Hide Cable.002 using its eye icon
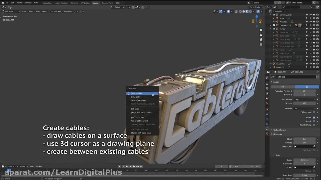The height and width of the screenshot is (180, 321). click(x=310, y=64)
